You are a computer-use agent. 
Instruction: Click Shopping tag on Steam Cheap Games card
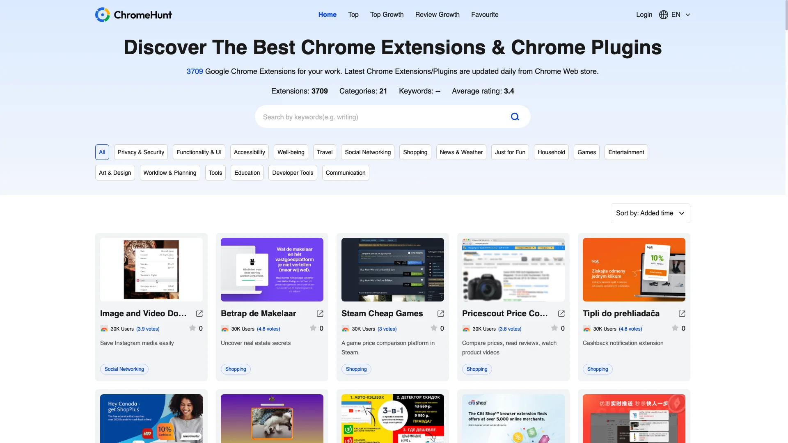356,369
